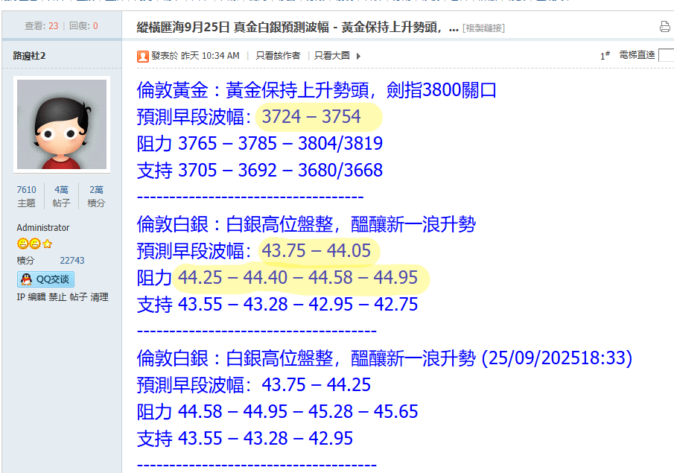Click 編輯 admin link below QQ button
The image size is (674, 473).
(x=36, y=297)
